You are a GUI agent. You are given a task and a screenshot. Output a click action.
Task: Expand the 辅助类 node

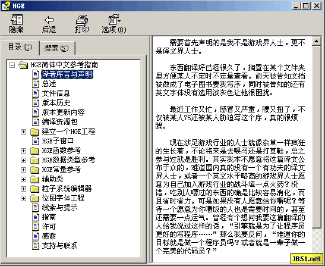click(23, 179)
